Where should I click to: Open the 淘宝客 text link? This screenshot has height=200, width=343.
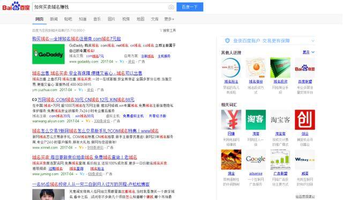(x=280, y=134)
